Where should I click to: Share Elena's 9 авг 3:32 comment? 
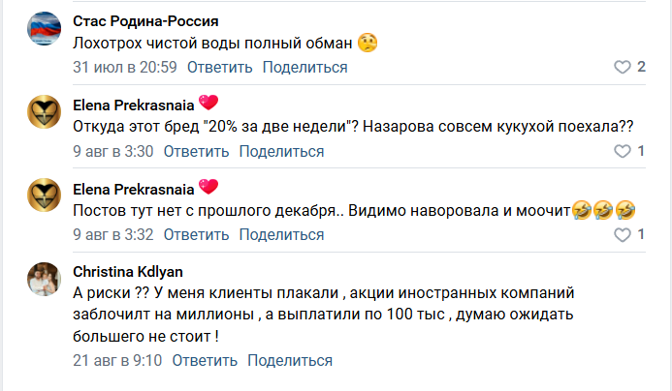(281, 235)
